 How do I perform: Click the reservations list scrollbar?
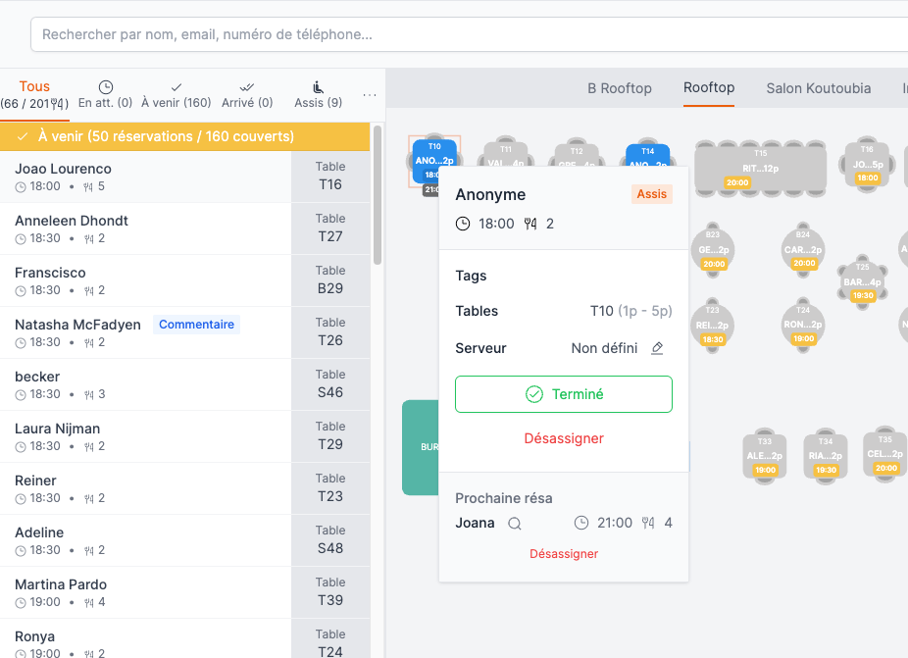tap(378, 196)
